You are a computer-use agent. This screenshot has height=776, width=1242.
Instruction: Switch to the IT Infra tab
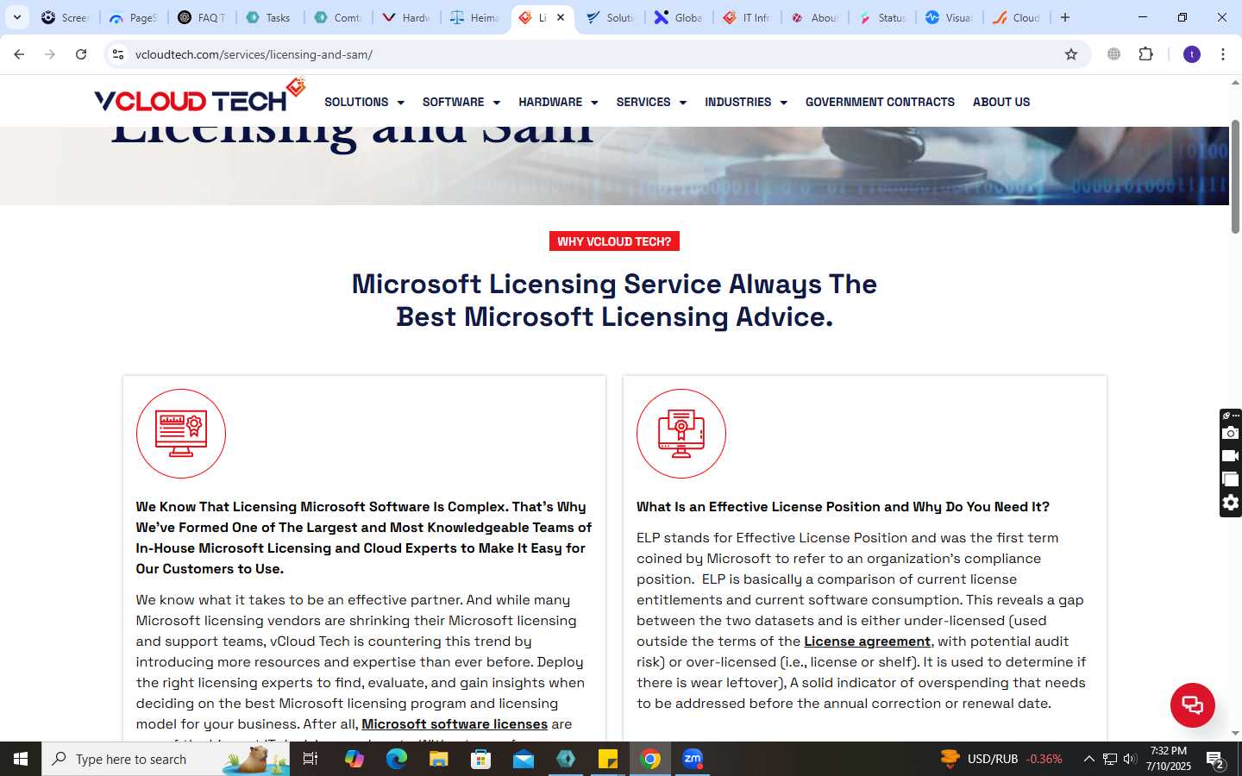(x=747, y=17)
